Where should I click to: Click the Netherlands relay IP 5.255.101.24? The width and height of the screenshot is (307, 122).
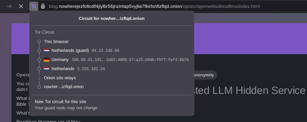(x=91, y=69)
